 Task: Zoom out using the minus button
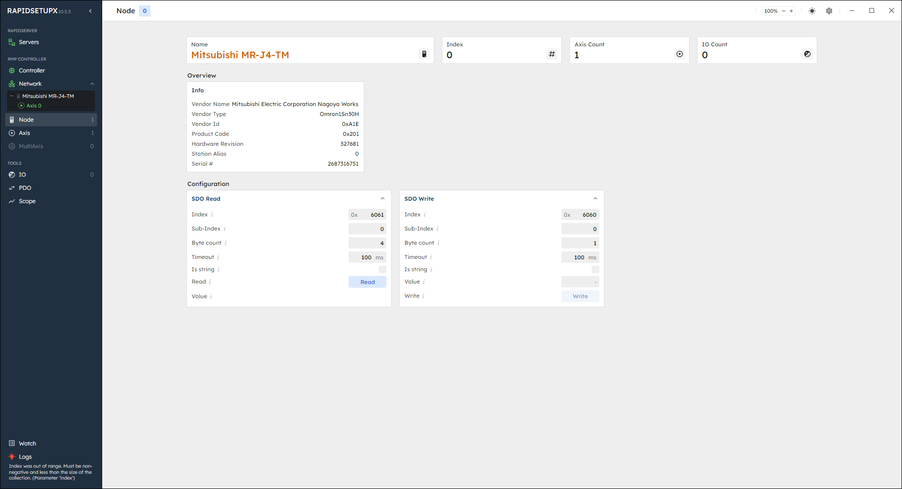(784, 11)
